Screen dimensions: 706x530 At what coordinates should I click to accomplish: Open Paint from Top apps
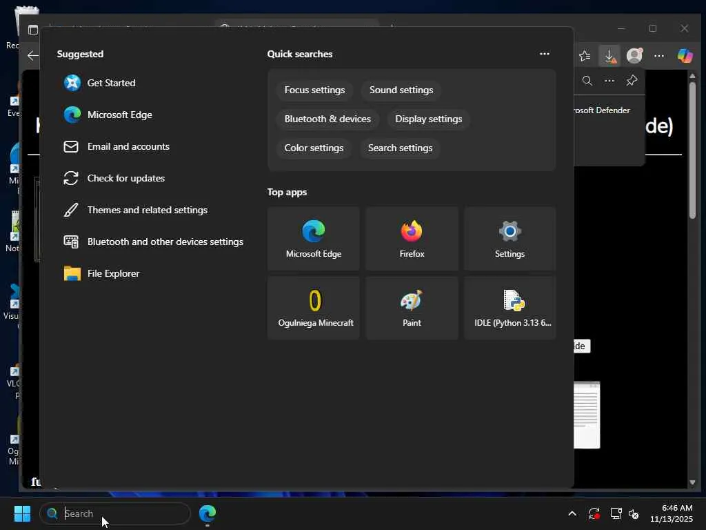point(412,308)
